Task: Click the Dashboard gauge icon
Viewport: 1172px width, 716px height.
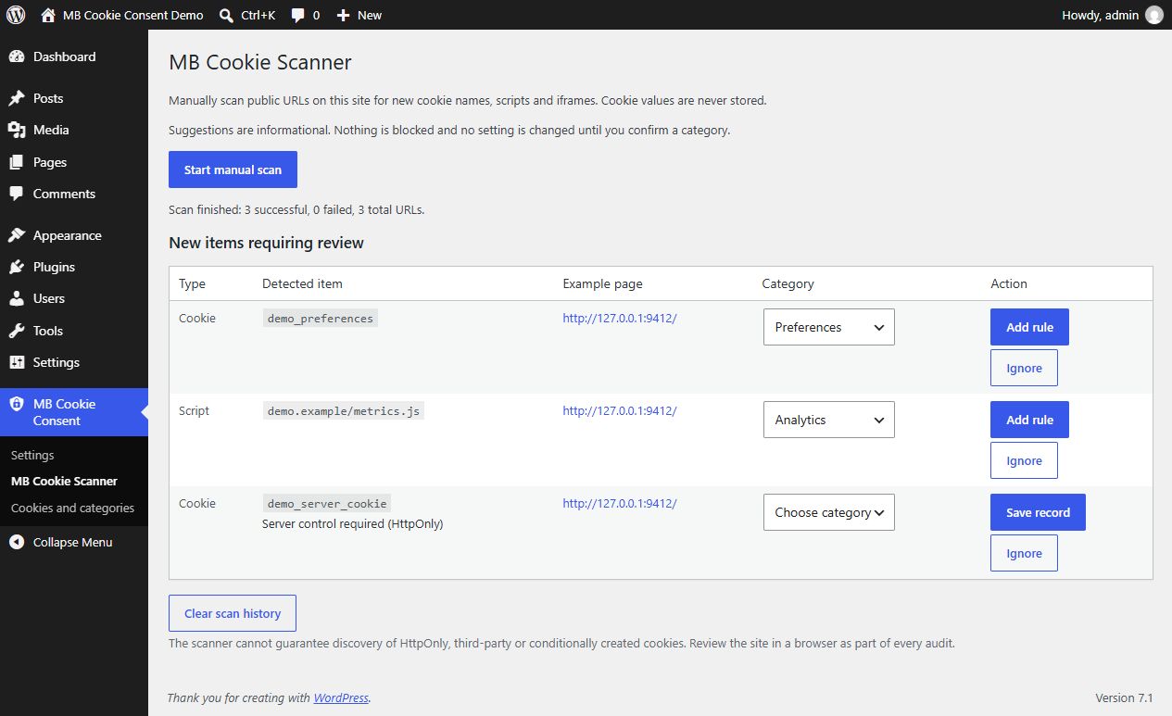Action: pos(17,57)
